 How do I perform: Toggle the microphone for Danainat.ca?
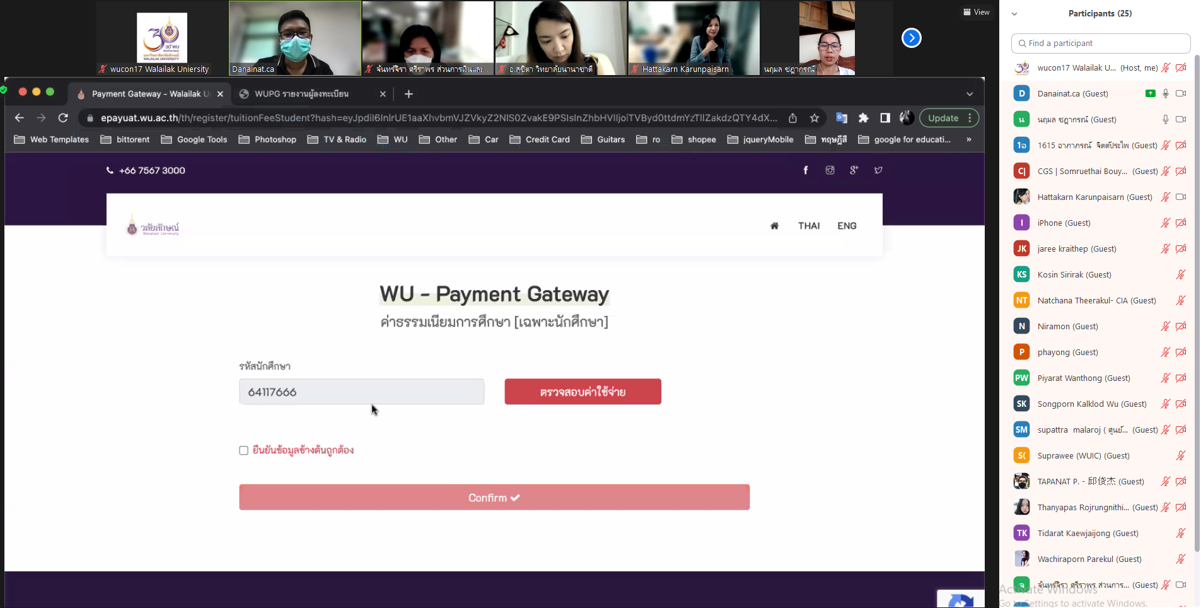coord(1165,93)
